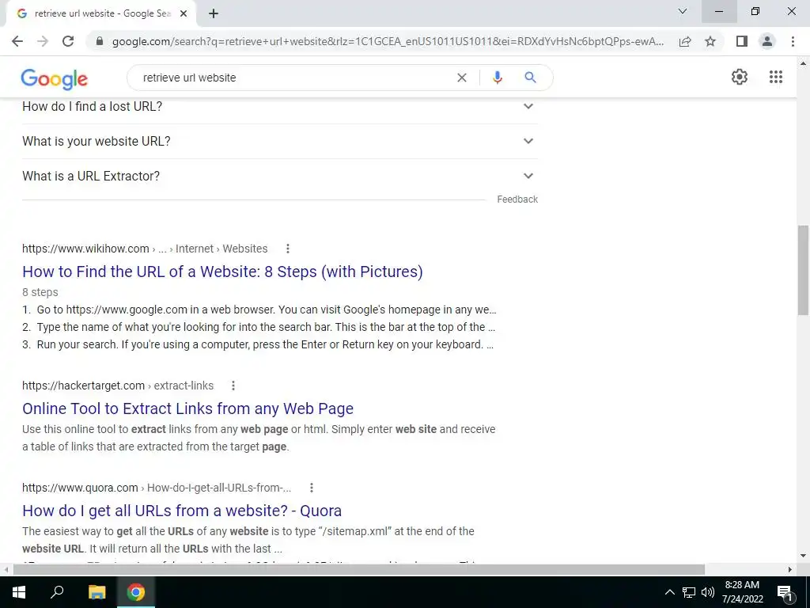This screenshot has height=608, width=810.
Task: Click step 3 'Run your search' text
Action: [x=265, y=344]
